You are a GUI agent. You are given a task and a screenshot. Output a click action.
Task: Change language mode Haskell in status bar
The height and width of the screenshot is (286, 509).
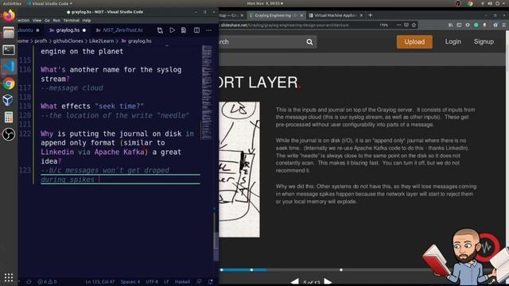tap(182, 282)
